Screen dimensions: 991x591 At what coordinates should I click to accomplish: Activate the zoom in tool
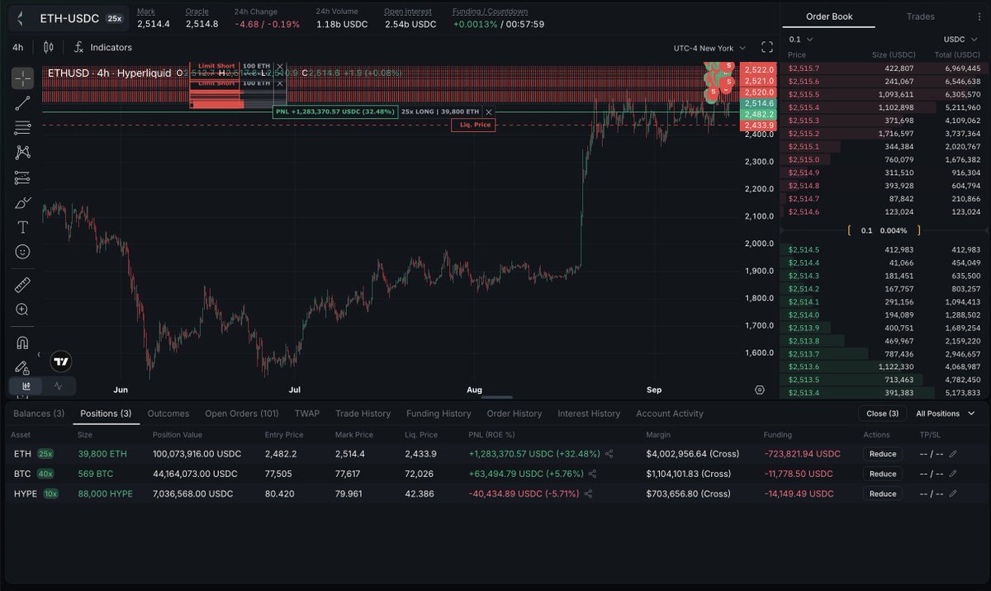(x=22, y=310)
